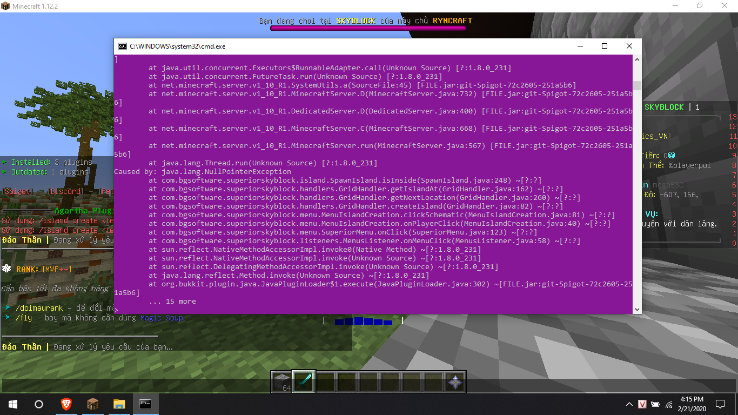Click the "Installed: 3 plugins" chat line
This screenshot has width=738, height=415.
tap(47, 162)
